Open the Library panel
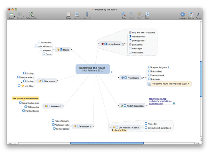Screen dimensions: 208x156 pos(191,14)
